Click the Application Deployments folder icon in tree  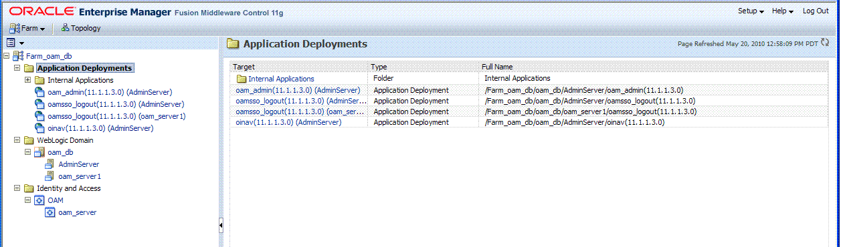[x=28, y=68]
